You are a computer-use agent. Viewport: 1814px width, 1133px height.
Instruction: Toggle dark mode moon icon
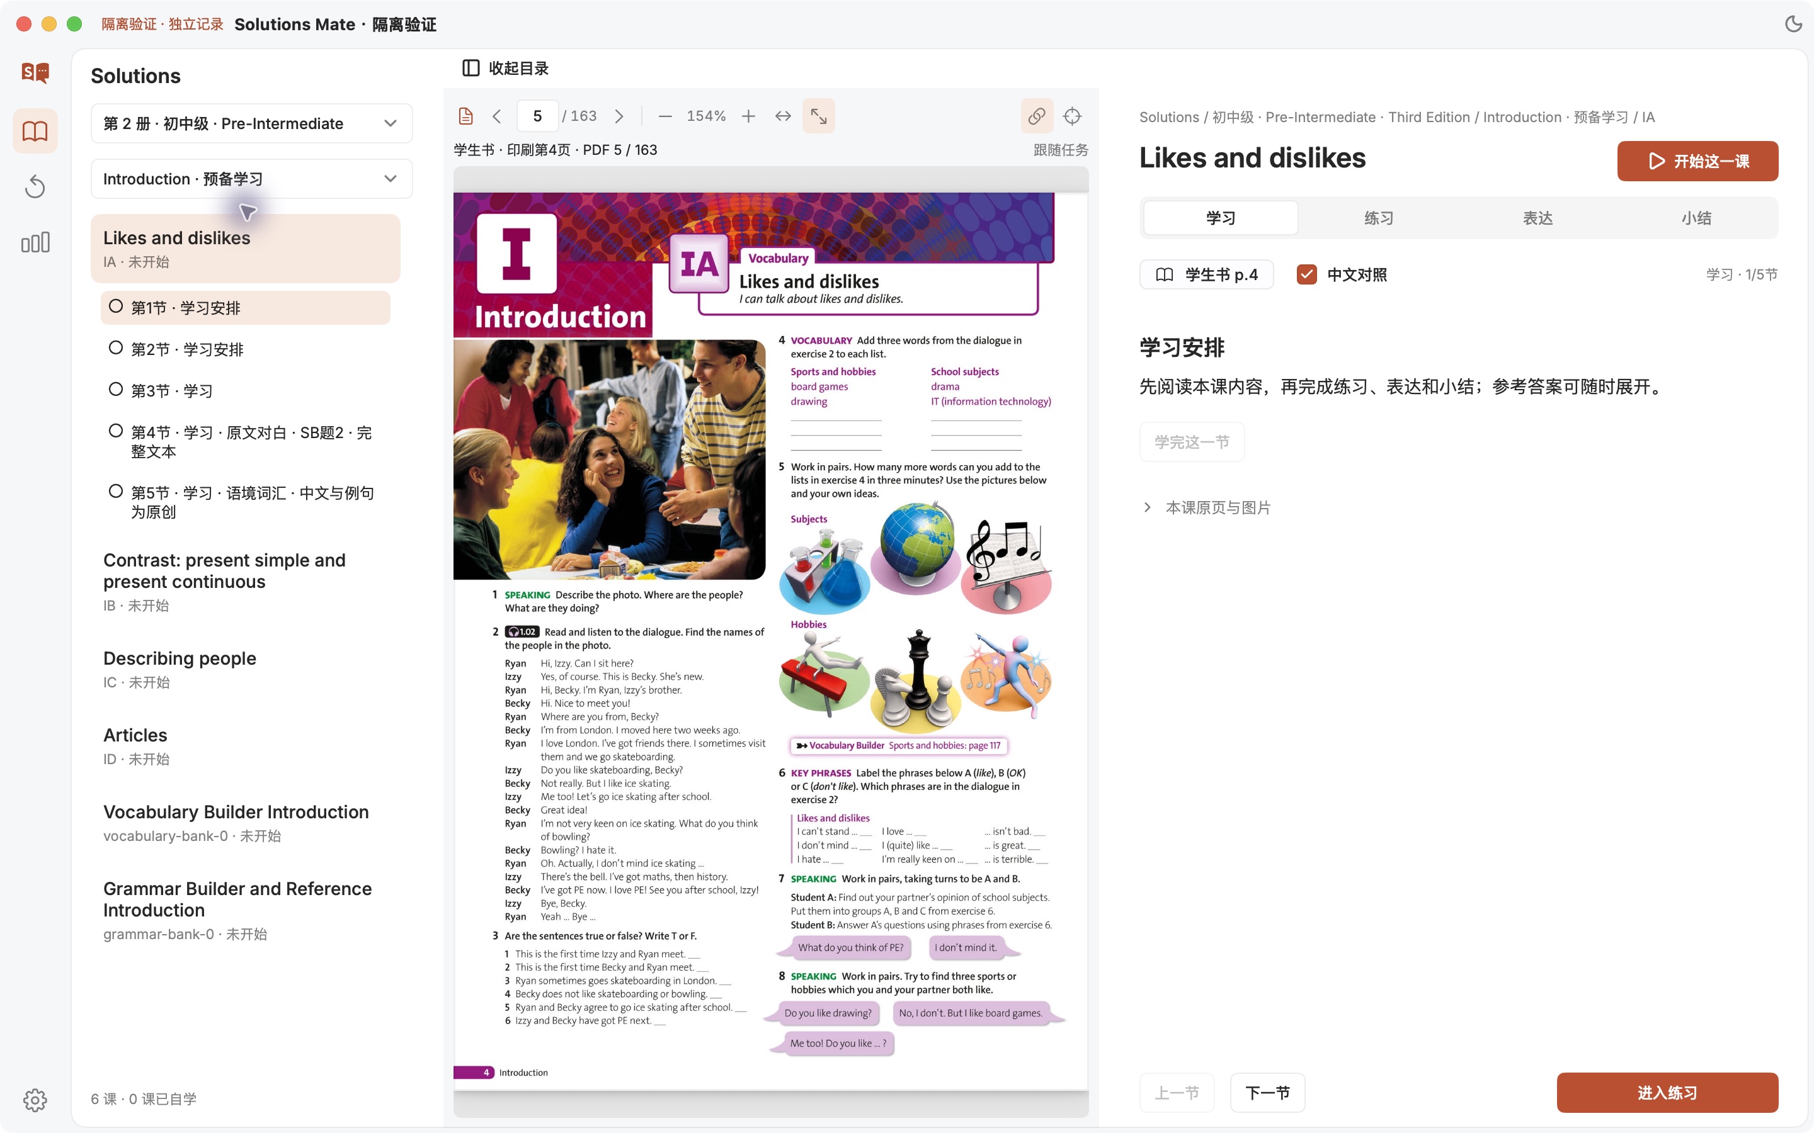(x=1793, y=24)
